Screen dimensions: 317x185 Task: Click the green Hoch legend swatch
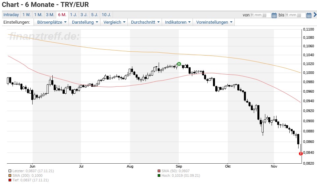click(159, 176)
